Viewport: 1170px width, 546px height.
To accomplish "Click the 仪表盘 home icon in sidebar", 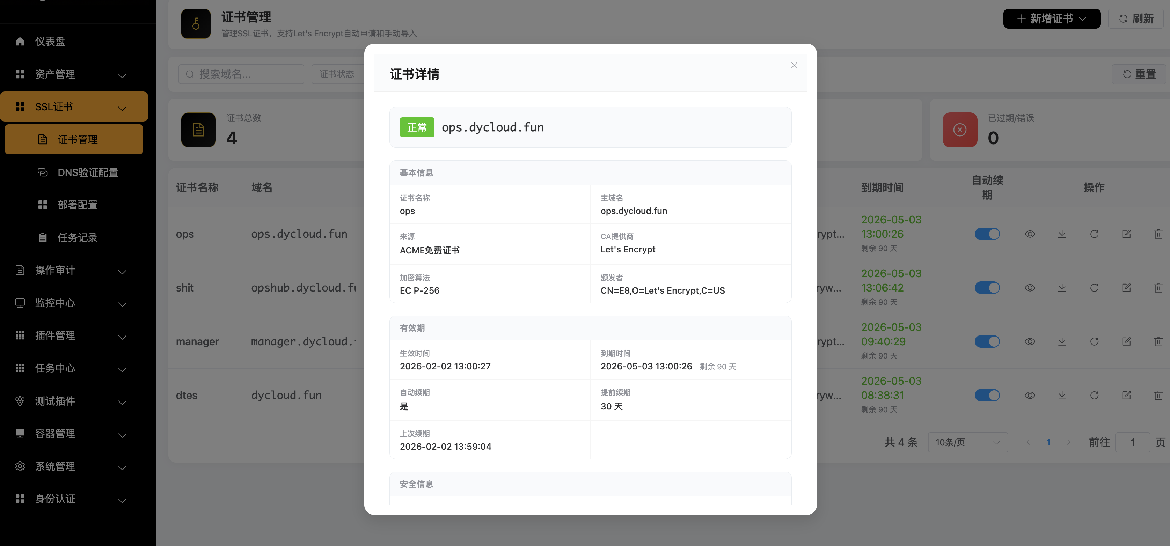I will (20, 41).
